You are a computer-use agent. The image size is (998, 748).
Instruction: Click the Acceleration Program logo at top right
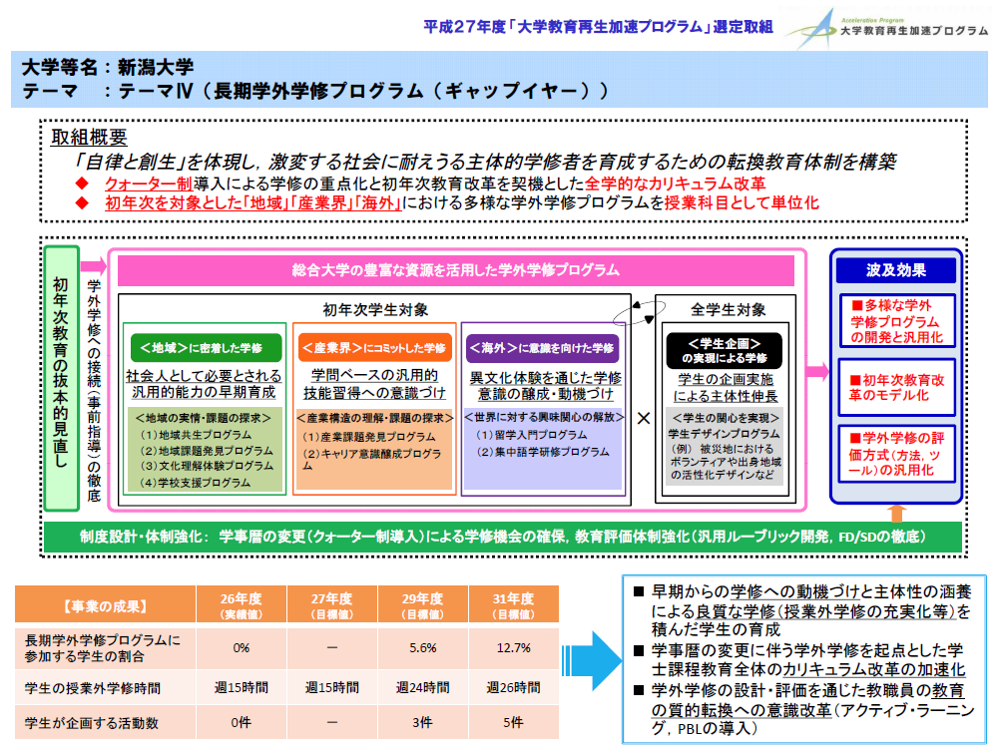pos(888,27)
